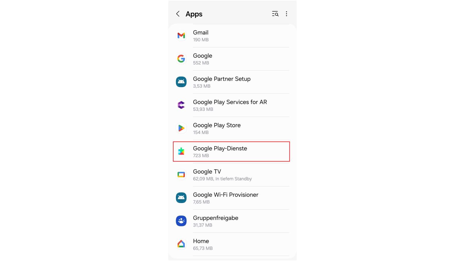This screenshot has width=465, height=261.
Task: Tap the back arrow next to Apps
Action: click(178, 14)
